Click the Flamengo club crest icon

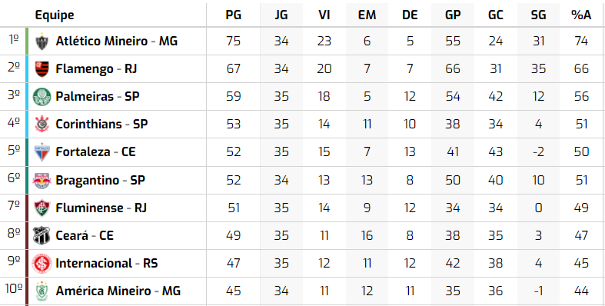click(x=42, y=69)
